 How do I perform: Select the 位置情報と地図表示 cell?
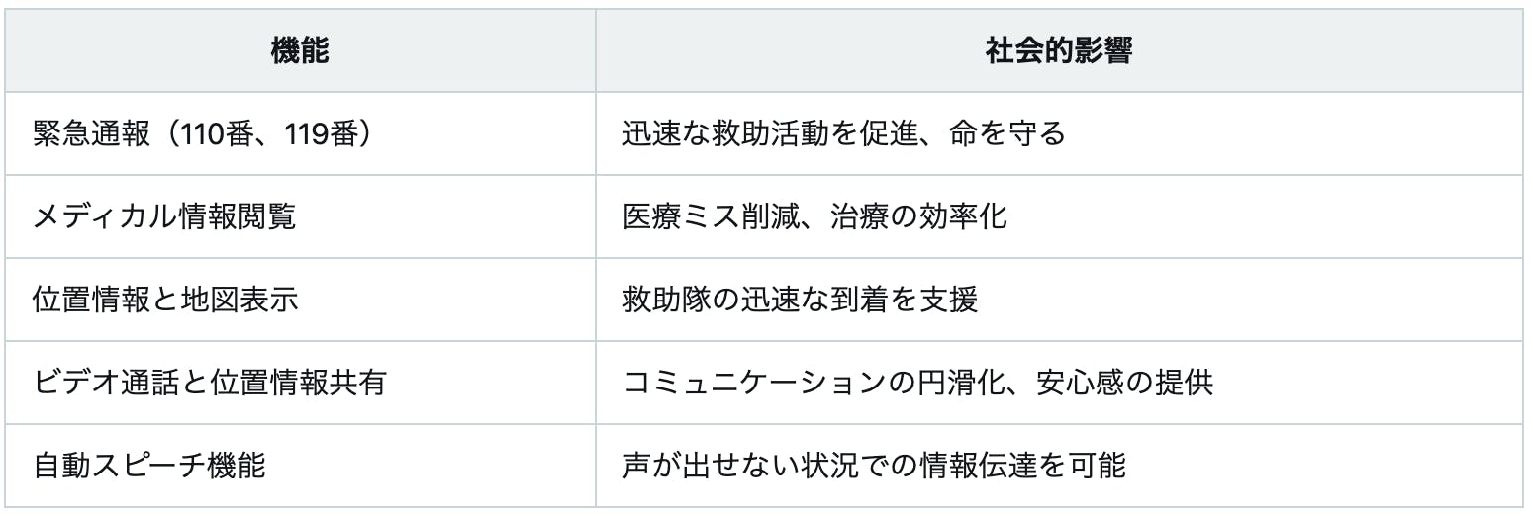pyautogui.click(x=165, y=300)
